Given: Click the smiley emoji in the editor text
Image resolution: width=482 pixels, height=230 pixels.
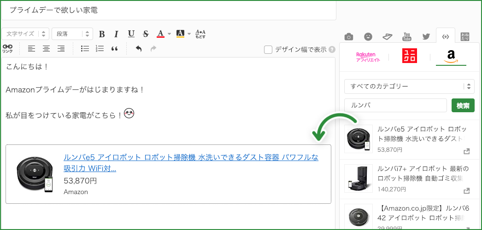Looking at the screenshot, I should (x=129, y=113).
